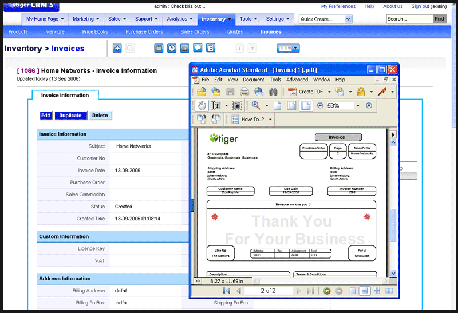Open the File menu in Acrobat
The width and height of the screenshot is (458, 313).
coord(206,80)
